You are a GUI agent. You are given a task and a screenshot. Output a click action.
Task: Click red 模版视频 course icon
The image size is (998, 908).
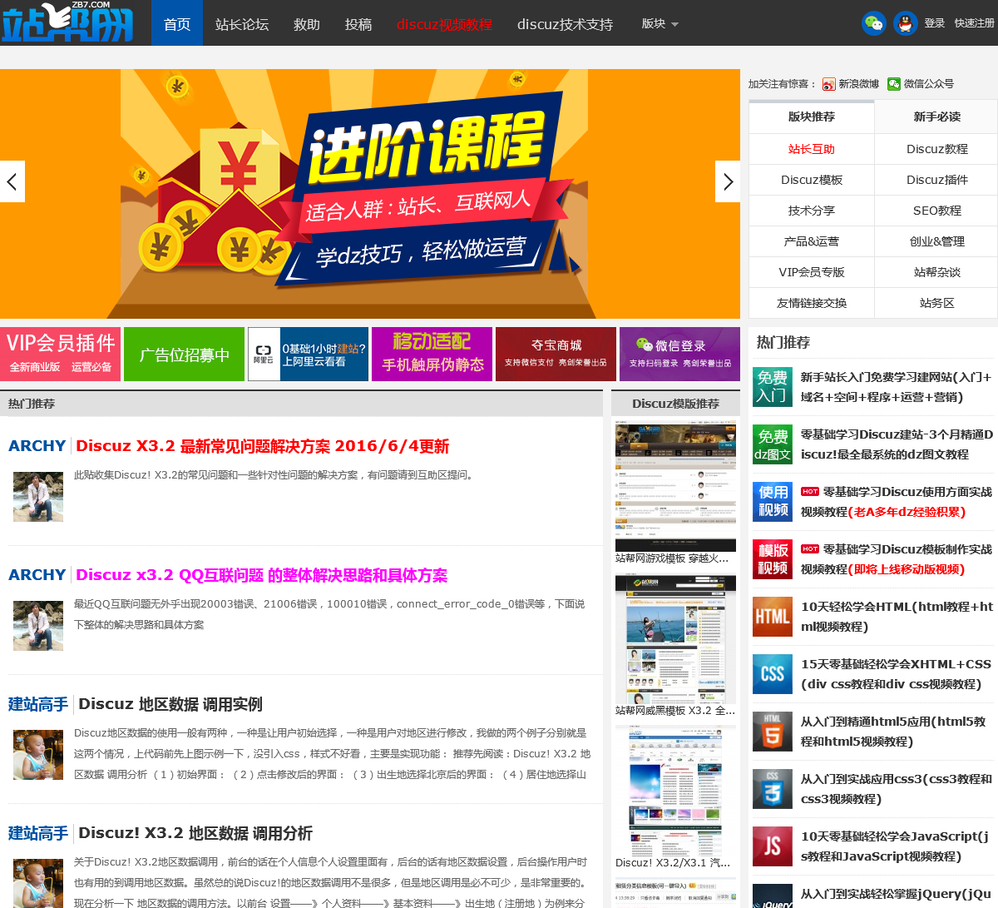click(772, 559)
